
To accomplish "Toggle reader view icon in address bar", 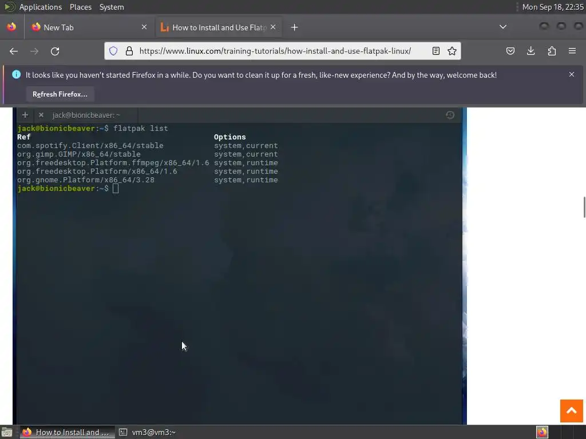I will 435,51.
